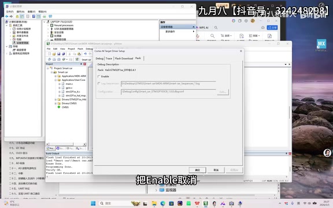Select gpio.c in the project tree

click(69, 88)
